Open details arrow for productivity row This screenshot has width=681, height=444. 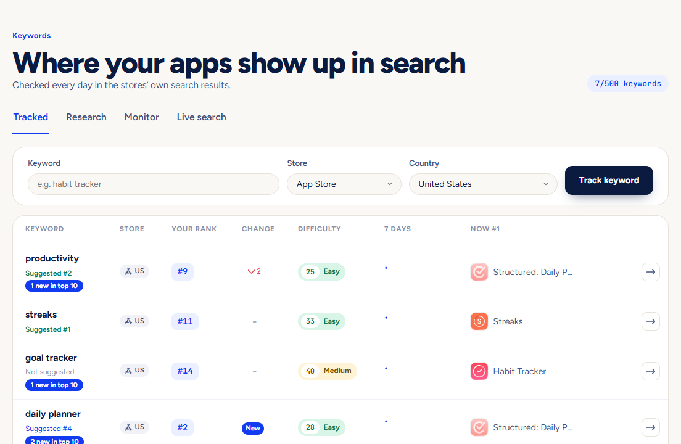(x=651, y=272)
